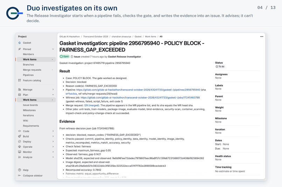Image resolution: width=282 pixels, height=187 pixels.
Task: Expand the Manage section chevron
Action: click(53, 89)
